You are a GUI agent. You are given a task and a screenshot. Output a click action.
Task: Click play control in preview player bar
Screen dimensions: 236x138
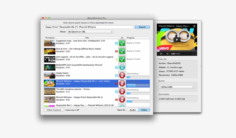click(x=161, y=54)
